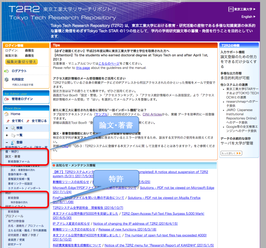The width and height of the screenshot is (266, 248).
Task: Expand the 検索 section with plus sign
Action: [x=7, y=128]
